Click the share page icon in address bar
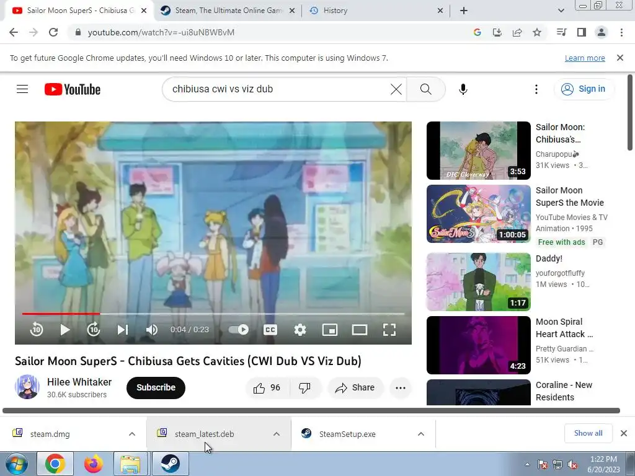Viewport: 635px width, 476px height. point(517,32)
